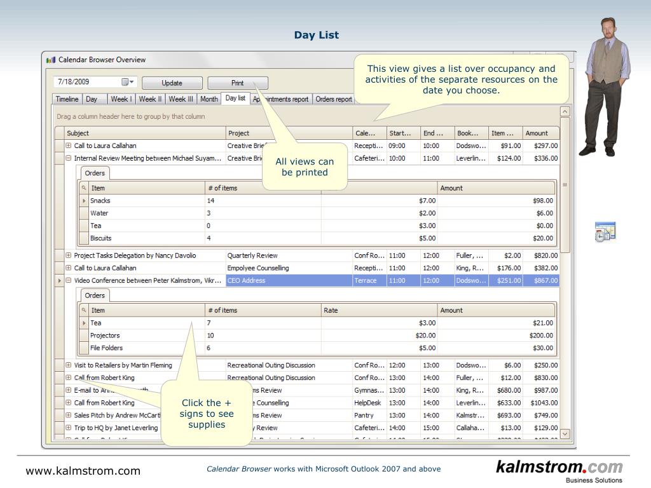
Task: Expand Sales Pitch by Andrew McCarthy row
Action: [69, 415]
